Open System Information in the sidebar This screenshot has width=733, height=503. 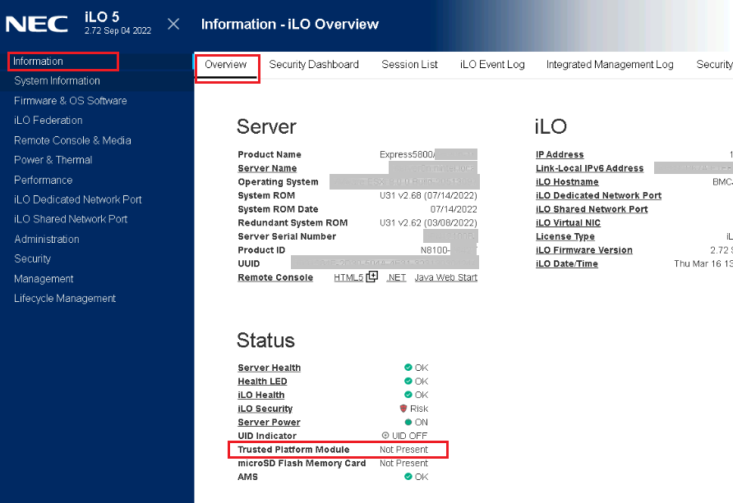57,80
